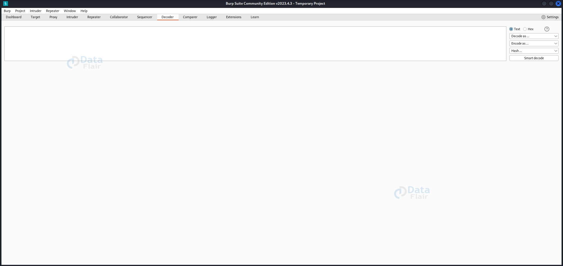Image resolution: width=563 pixels, height=266 pixels.
Task: Open the 'Encode as ...' dropdown
Action: [534, 43]
